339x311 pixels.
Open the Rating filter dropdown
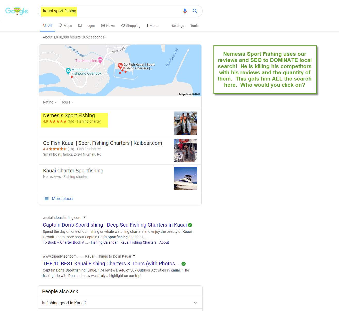[49, 102]
